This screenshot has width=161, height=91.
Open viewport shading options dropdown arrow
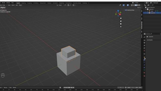click(x=141, y=5)
